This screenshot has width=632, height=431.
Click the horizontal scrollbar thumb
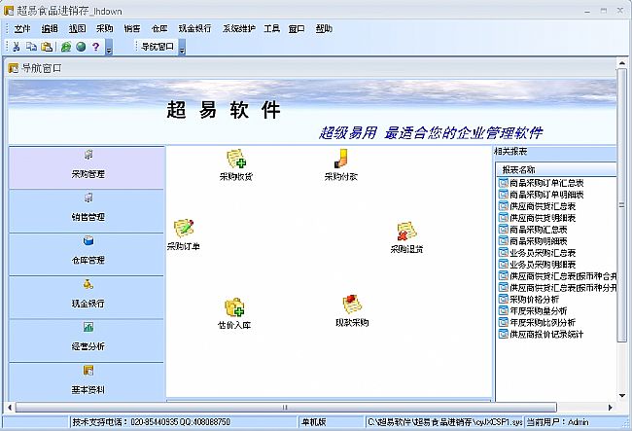pyautogui.click(x=285, y=408)
